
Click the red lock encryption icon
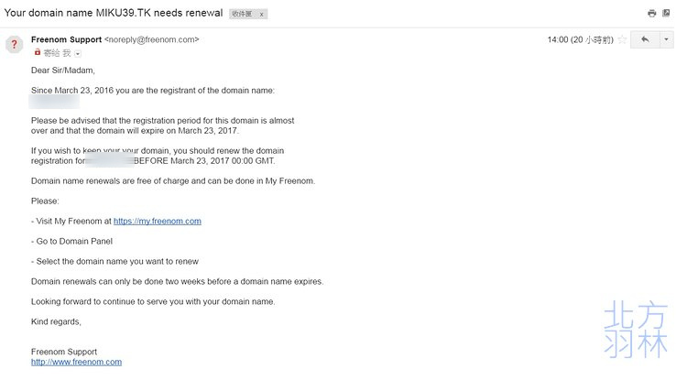point(38,52)
